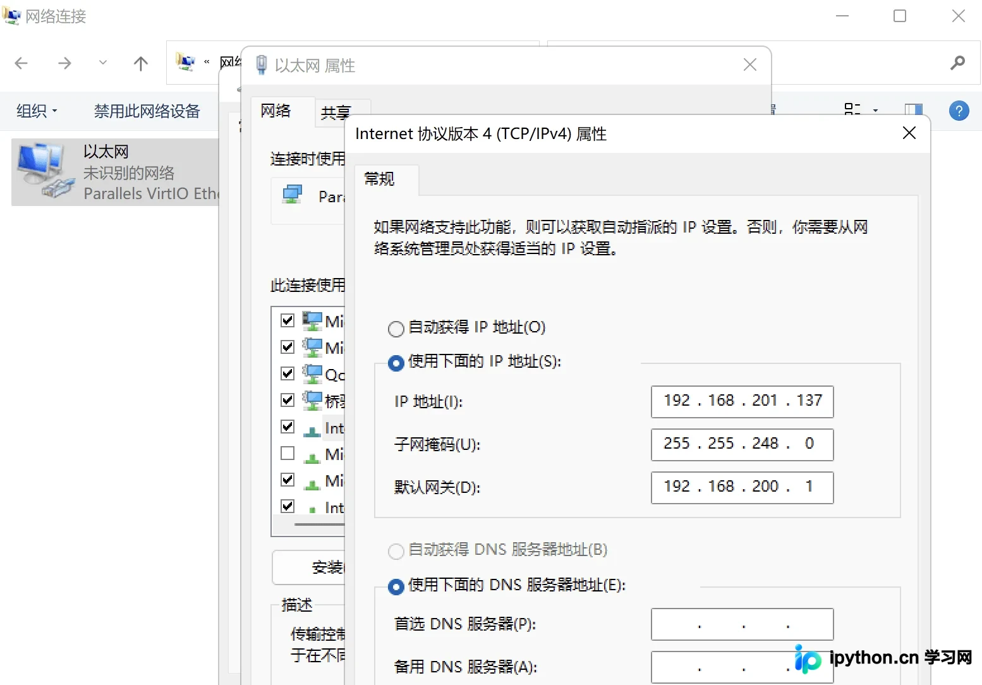
Task: Click the Ethernet Properties title bar icon
Action: (262, 65)
